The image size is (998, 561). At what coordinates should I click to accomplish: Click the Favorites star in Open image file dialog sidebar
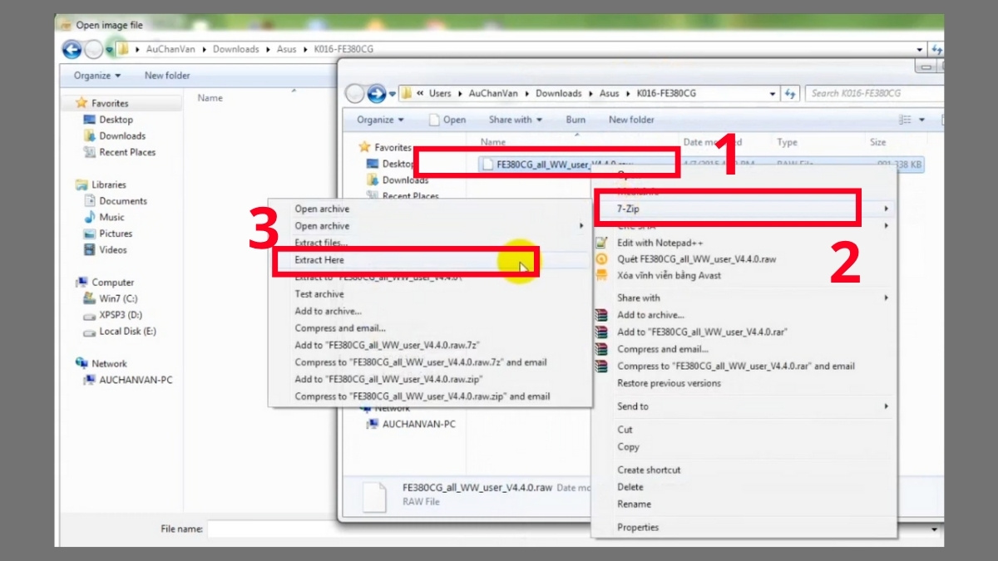pyautogui.click(x=82, y=103)
